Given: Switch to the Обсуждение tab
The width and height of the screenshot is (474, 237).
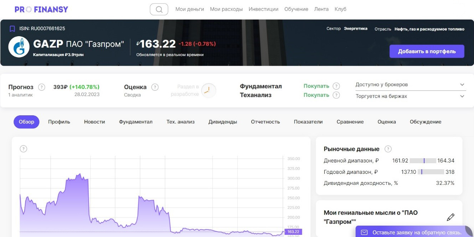Looking at the screenshot, I should tap(426, 122).
